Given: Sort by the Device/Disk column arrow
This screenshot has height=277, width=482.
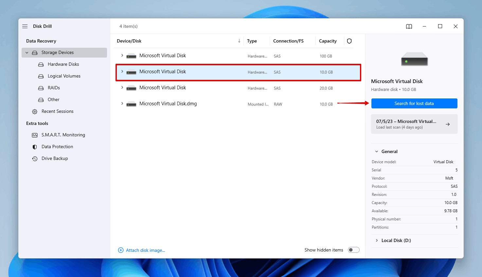Looking at the screenshot, I should (x=239, y=41).
